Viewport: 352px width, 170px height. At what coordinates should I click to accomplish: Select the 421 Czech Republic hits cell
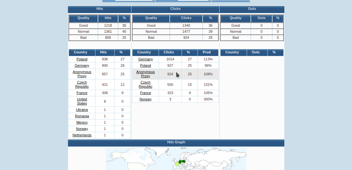[x=105, y=85]
